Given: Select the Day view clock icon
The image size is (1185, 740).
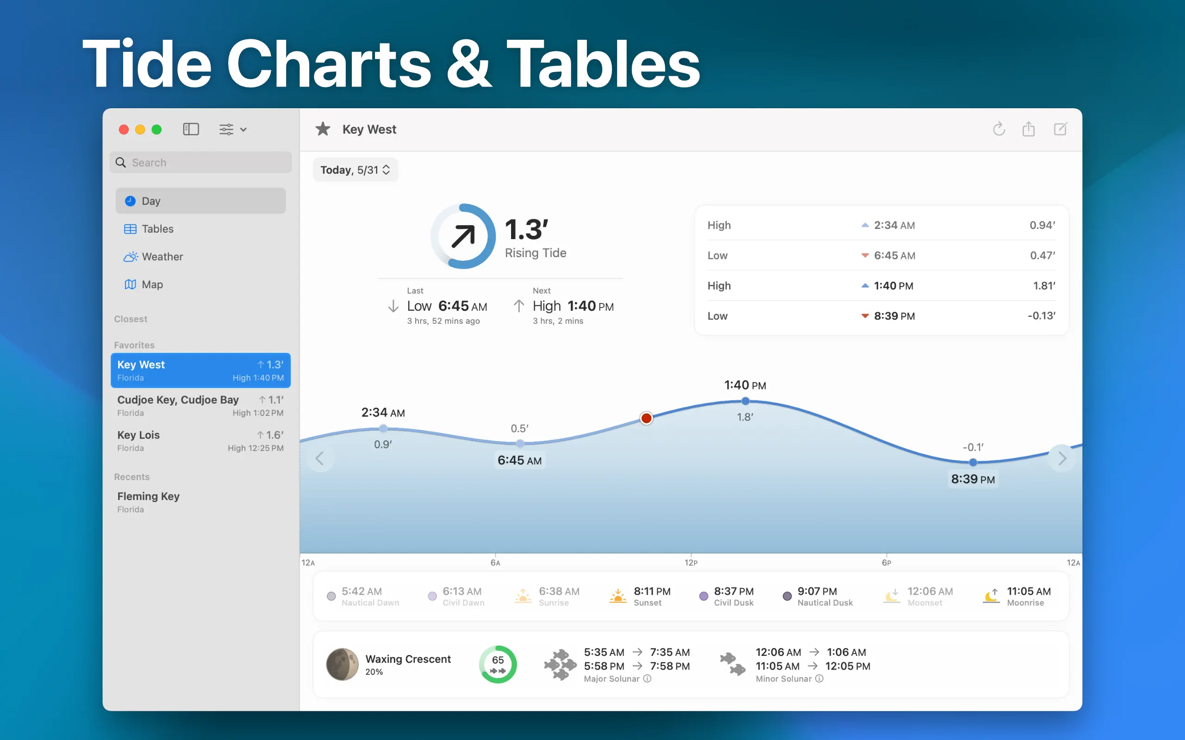Looking at the screenshot, I should [130, 201].
